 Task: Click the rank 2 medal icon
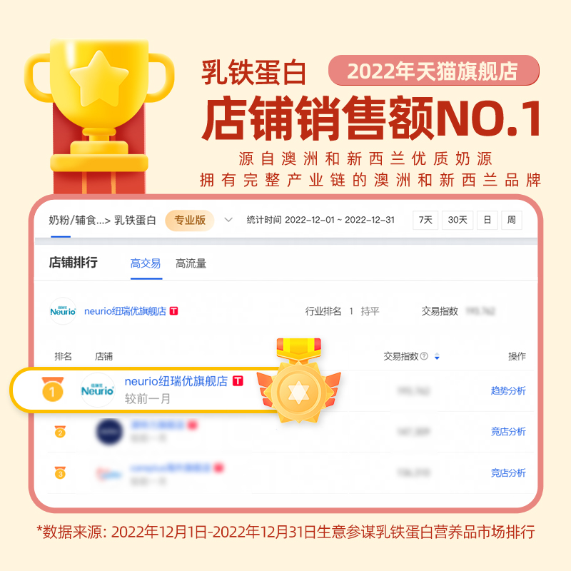tap(60, 432)
